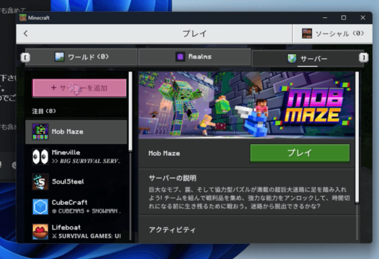This screenshot has height=259, width=379.
Task: Click the アクティビティ section heading
Action: pos(172,230)
